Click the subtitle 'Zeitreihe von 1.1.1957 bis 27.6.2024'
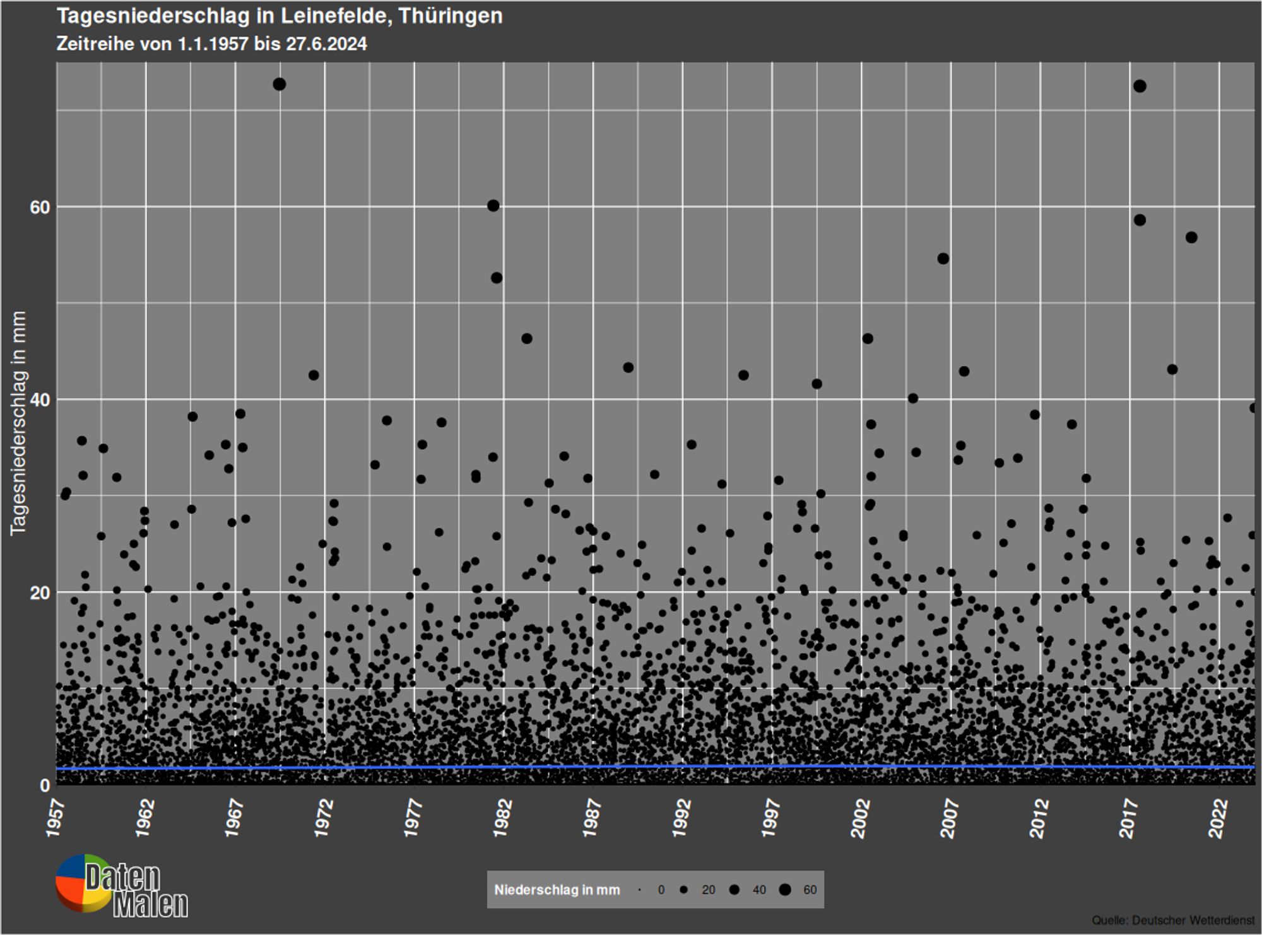Screen dimensions: 1262x935 pyautogui.click(x=211, y=44)
